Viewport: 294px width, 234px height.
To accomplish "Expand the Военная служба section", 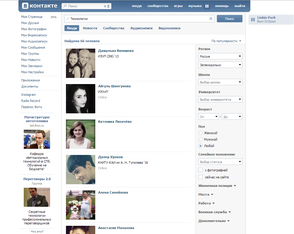I will (215, 212).
